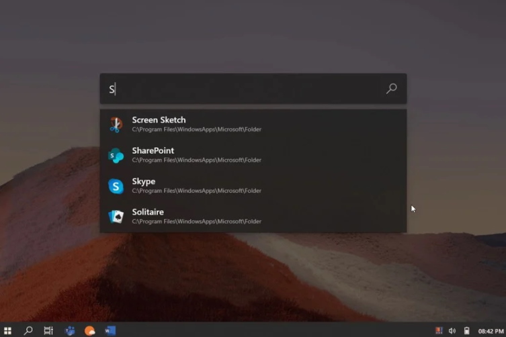
Task: Open the Screen Sketch app icon
Action: [116, 124]
